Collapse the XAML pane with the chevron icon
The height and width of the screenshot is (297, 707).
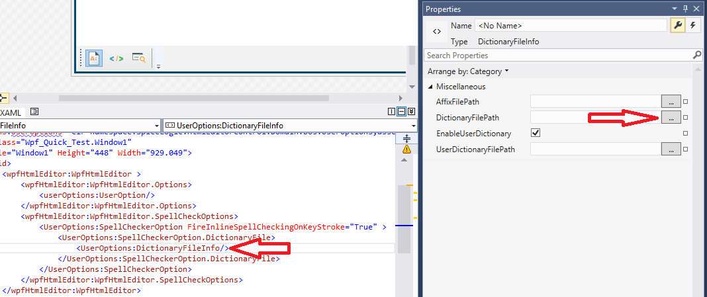click(410, 112)
